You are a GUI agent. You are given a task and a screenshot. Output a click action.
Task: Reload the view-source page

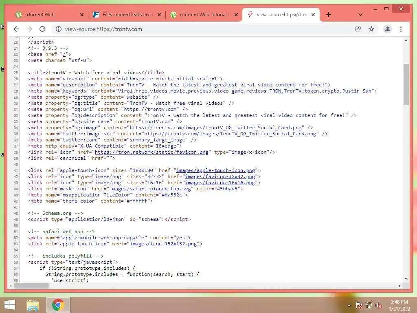tap(42, 29)
